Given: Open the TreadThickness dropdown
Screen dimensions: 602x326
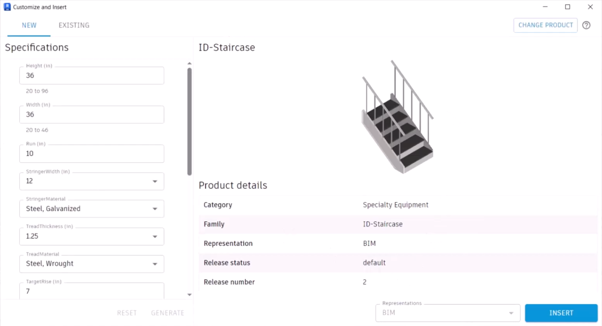Looking at the screenshot, I should (92, 236).
